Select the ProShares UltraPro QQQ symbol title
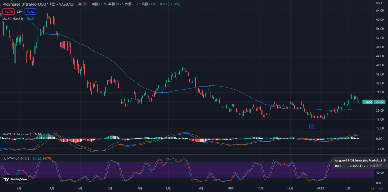 coord(23,4)
